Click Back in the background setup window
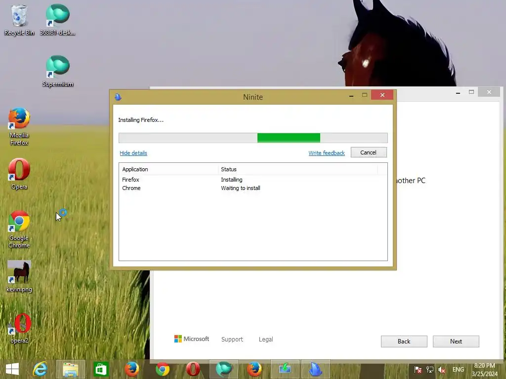This screenshot has height=379, width=506. tap(404, 341)
